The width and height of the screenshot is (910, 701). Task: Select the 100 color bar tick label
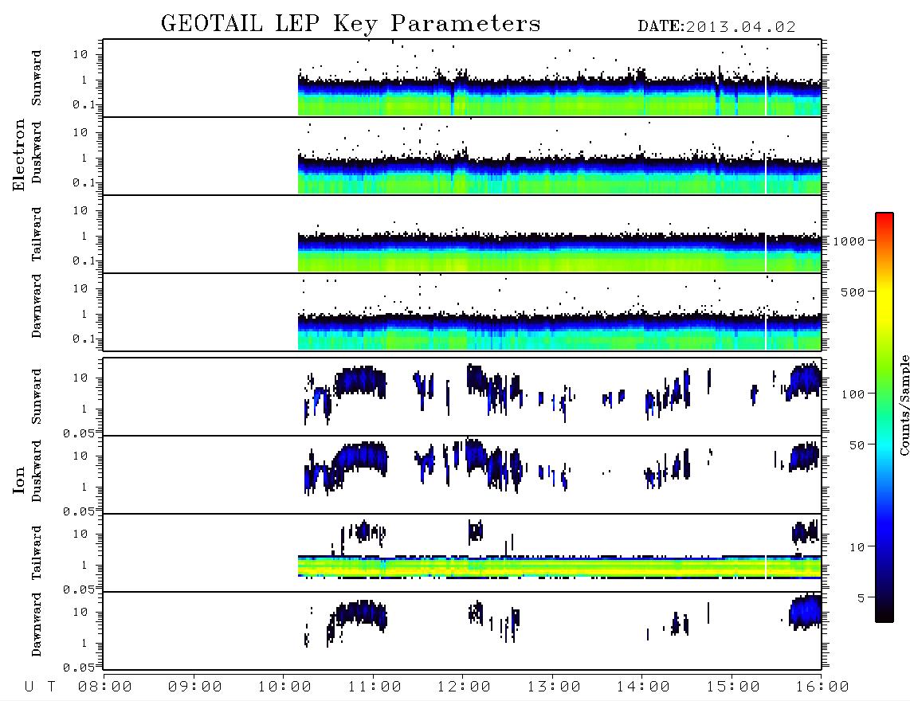tap(853, 394)
